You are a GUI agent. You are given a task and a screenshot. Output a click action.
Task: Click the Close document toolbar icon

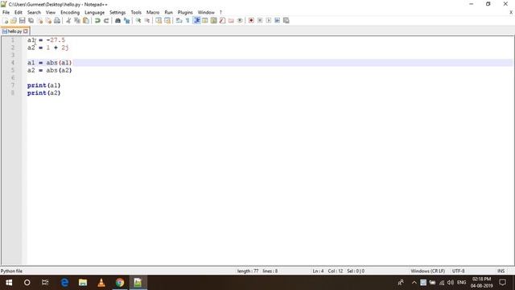pos(39,20)
